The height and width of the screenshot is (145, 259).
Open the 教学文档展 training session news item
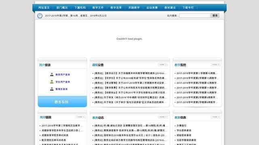coord(130,140)
